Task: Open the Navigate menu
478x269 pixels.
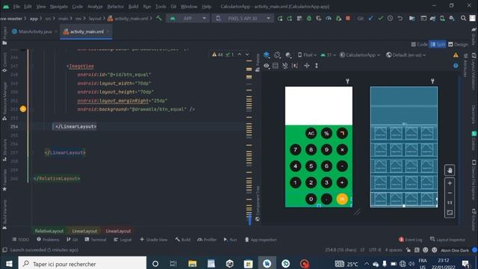Action: point(59,7)
